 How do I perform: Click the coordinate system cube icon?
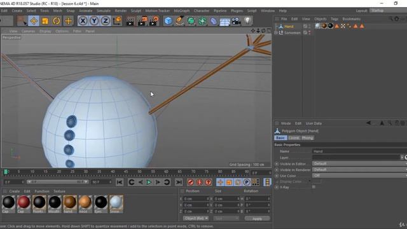[x=117, y=21]
